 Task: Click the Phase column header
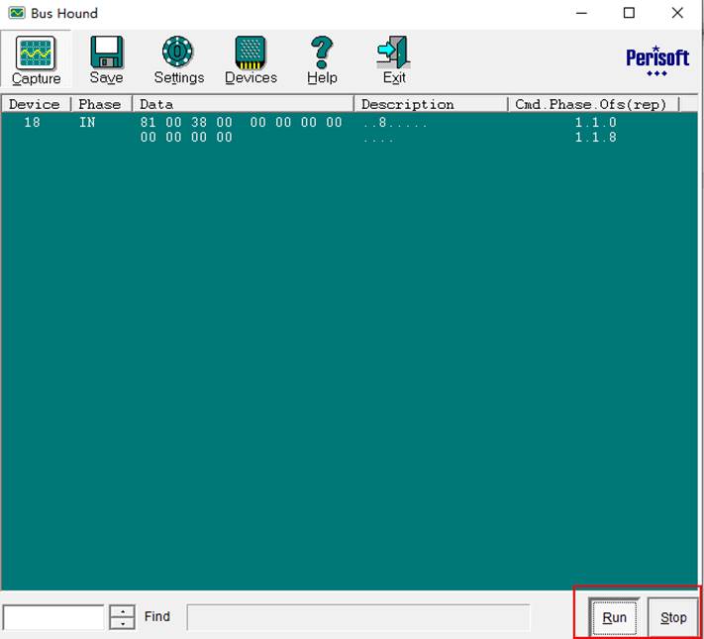pos(101,104)
